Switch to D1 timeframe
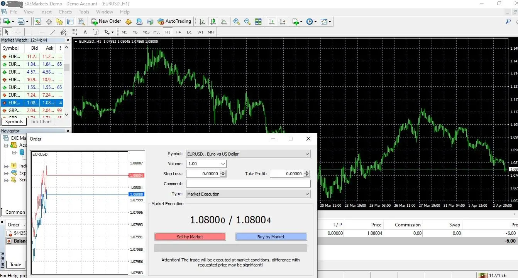This screenshot has width=518, height=278. pos(189,32)
